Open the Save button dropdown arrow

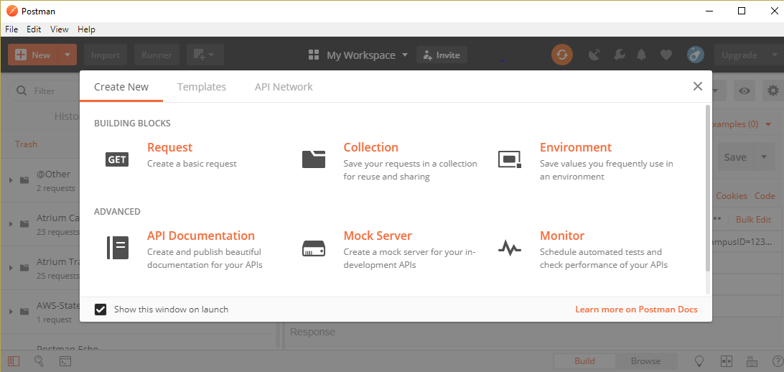pyautogui.click(x=763, y=157)
